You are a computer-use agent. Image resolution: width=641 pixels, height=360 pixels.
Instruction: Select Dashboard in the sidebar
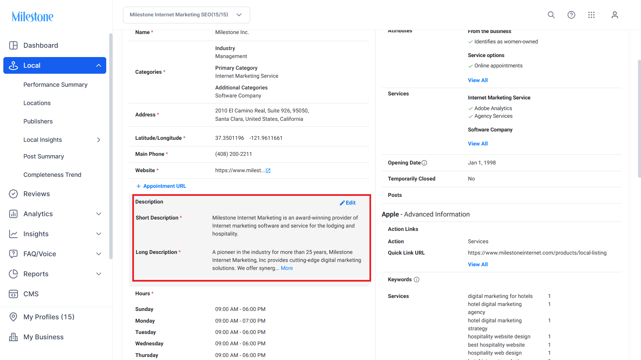[x=41, y=45]
